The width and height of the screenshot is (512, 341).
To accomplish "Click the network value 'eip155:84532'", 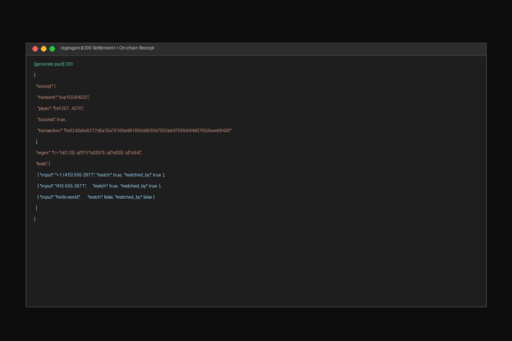I will click(x=74, y=98).
